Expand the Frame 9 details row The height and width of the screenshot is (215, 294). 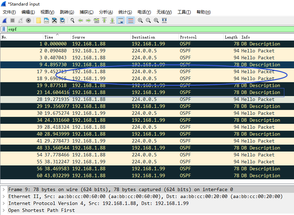click(4, 190)
